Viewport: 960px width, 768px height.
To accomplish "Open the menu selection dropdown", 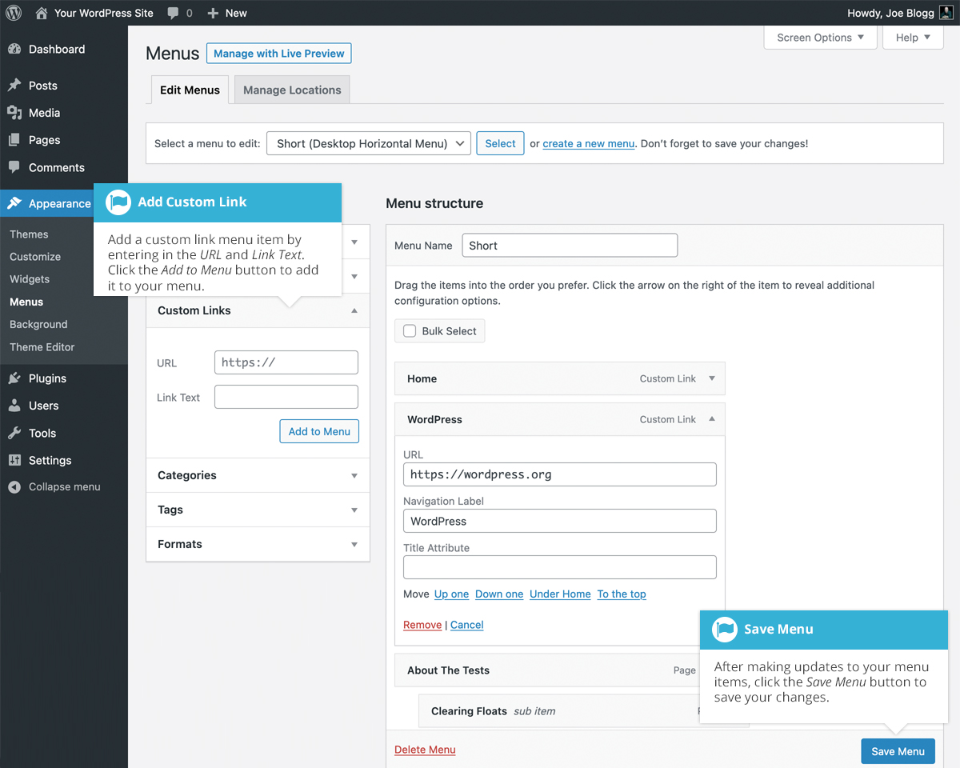I will coord(369,144).
